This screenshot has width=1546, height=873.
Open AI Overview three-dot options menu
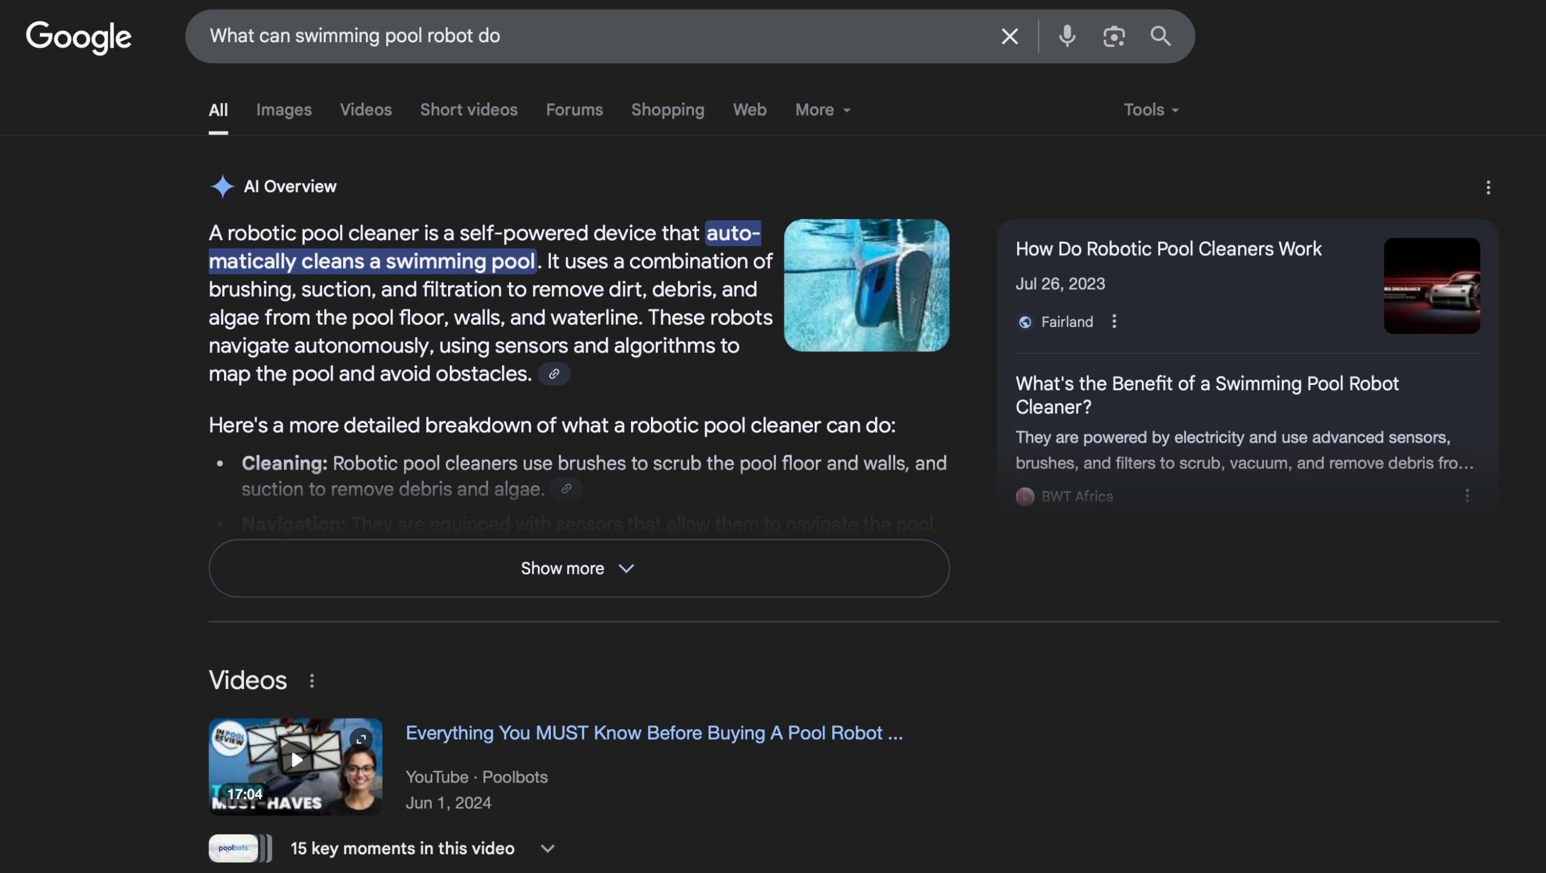(1488, 188)
